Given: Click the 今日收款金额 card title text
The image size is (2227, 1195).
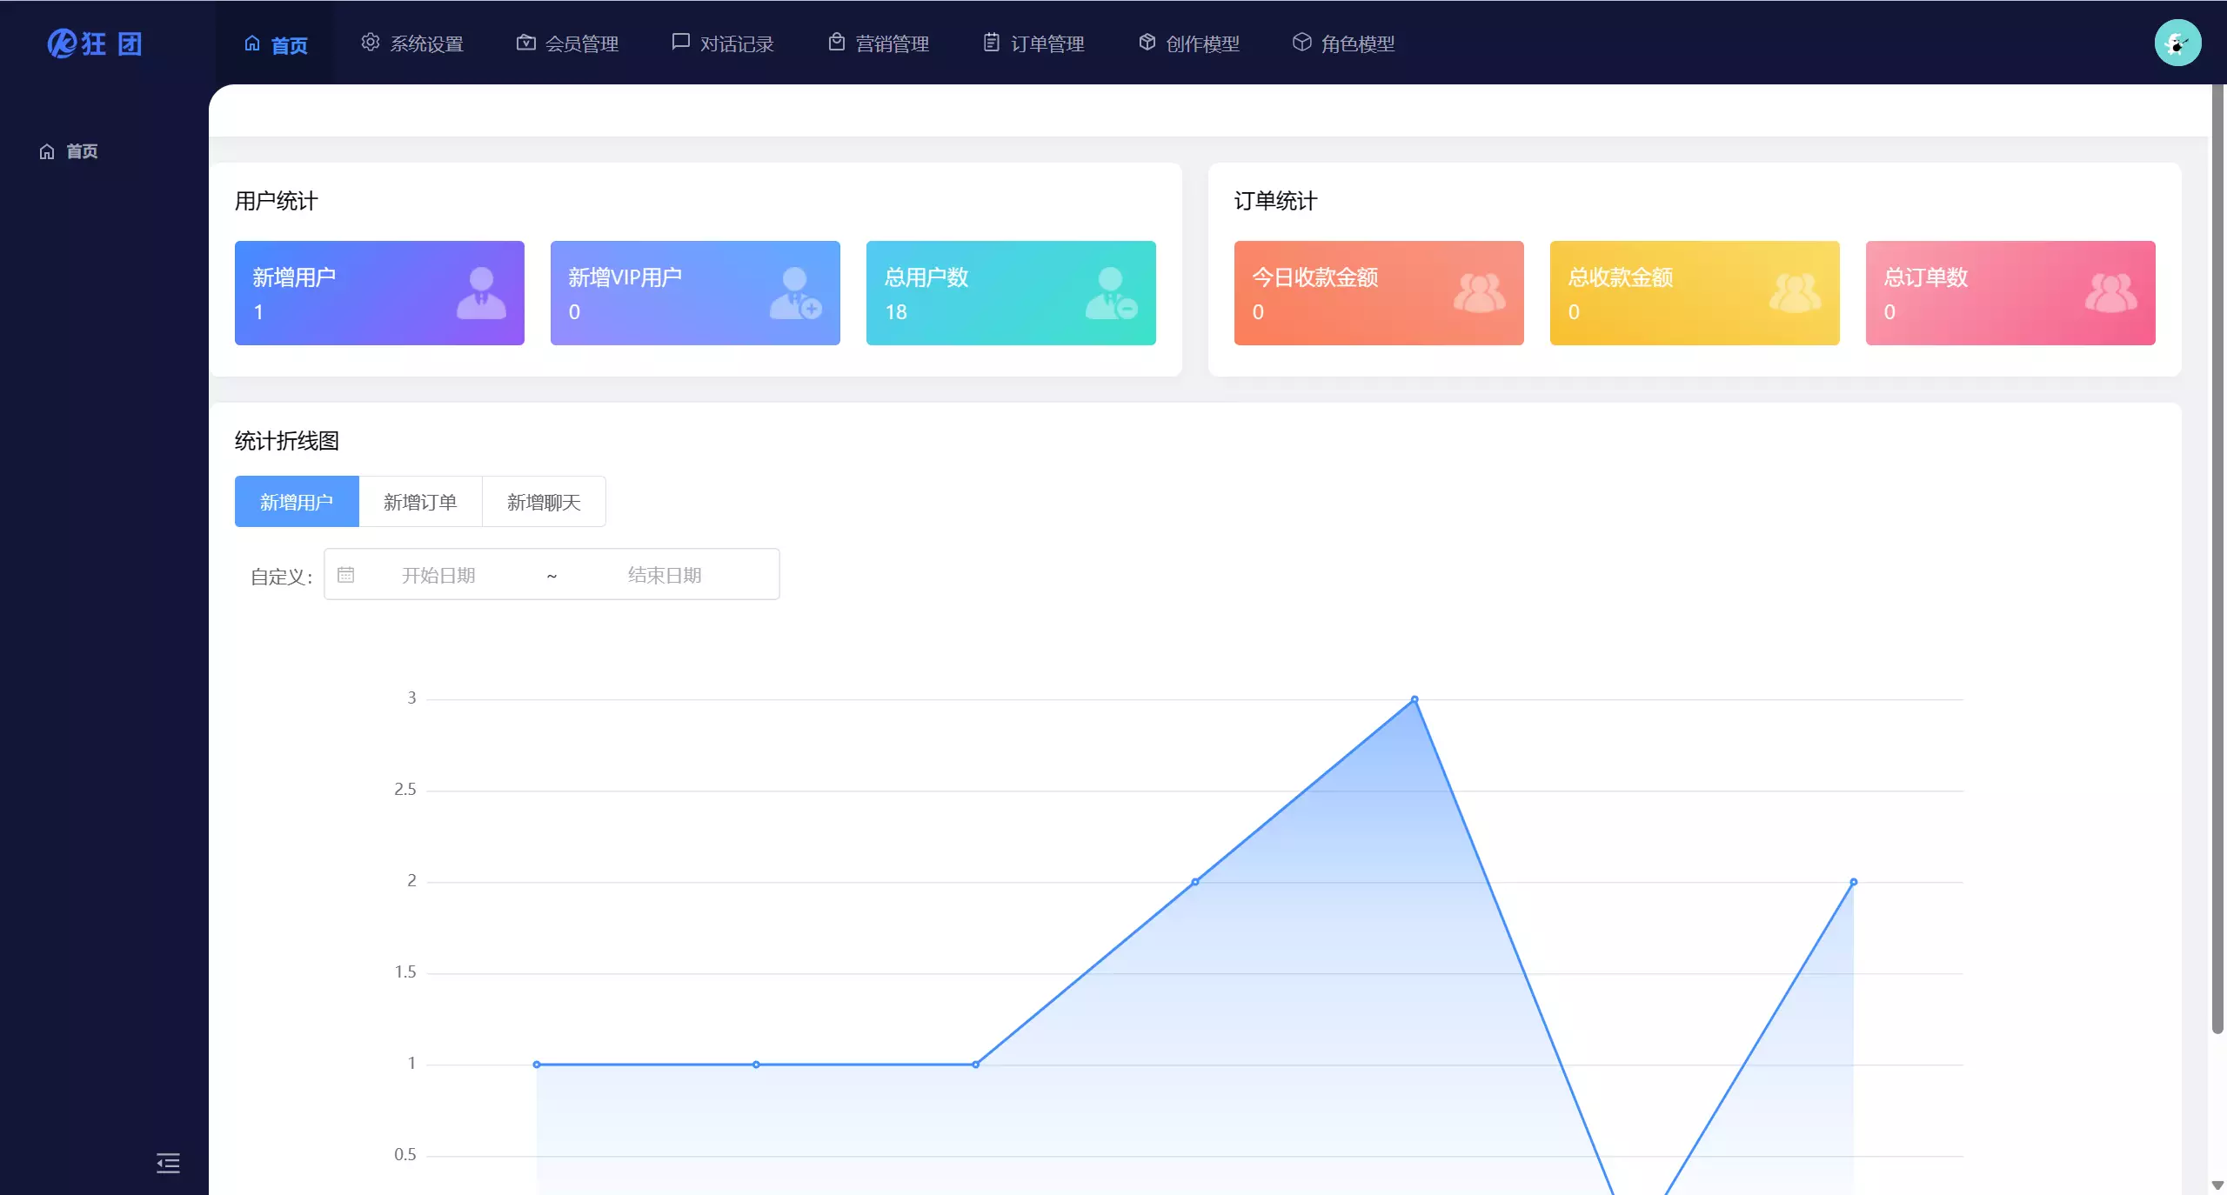Looking at the screenshot, I should [1315, 277].
